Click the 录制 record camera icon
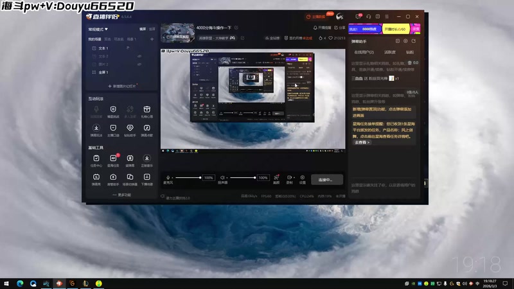The image size is (514, 289). 289,178
